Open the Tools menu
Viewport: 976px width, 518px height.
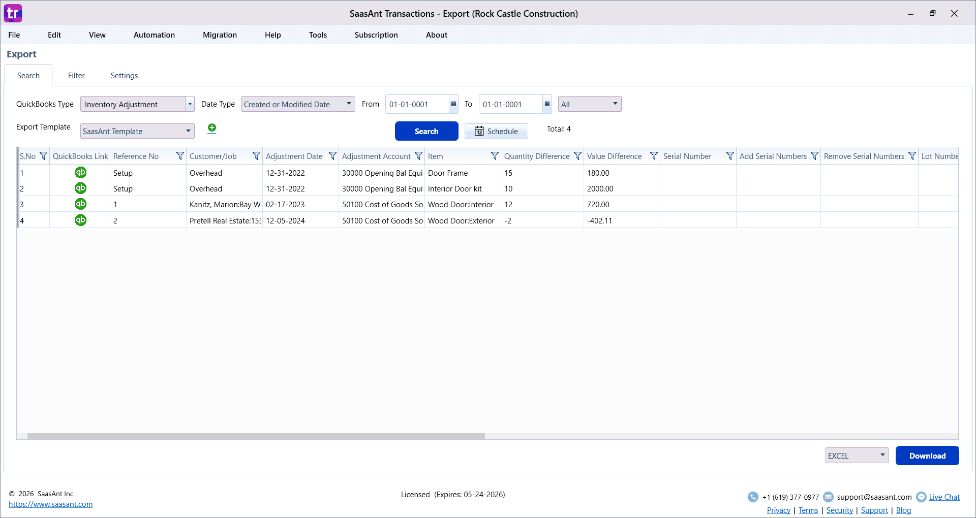pos(318,35)
